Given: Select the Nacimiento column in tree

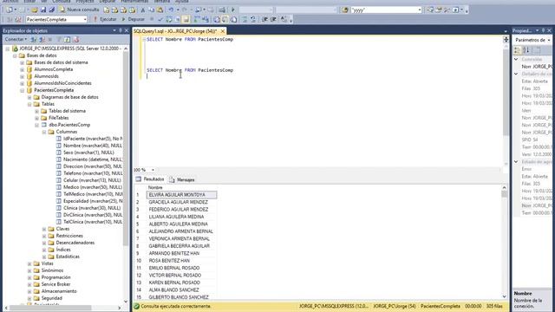Looking at the screenshot, I should 93,159.
